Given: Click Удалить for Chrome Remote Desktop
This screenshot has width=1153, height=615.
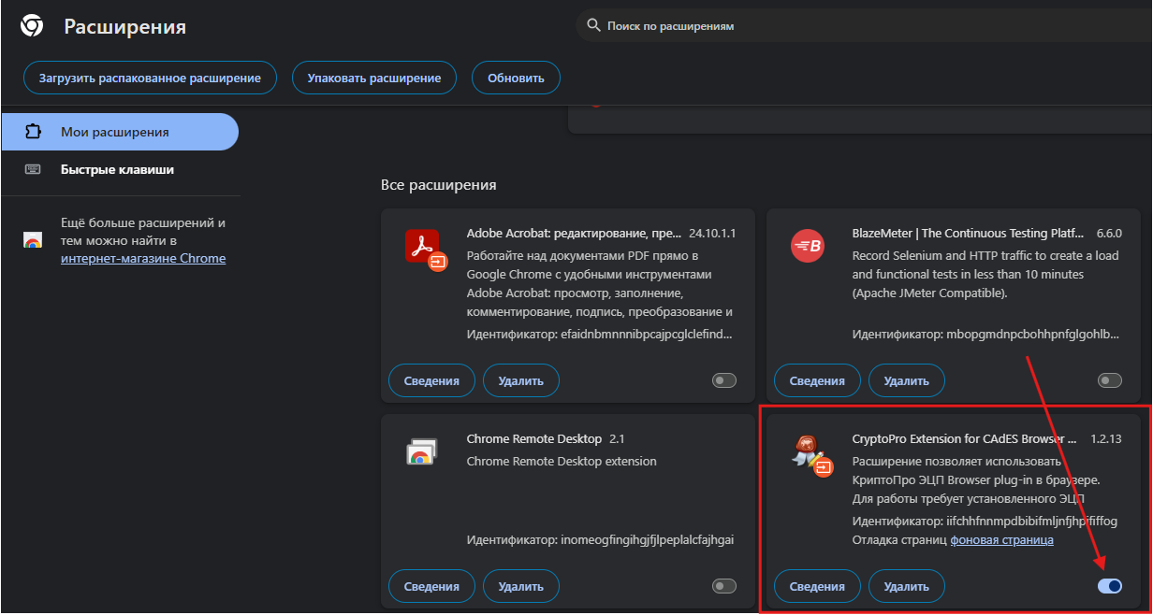Looking at the screenshot, I should pyautogui.click(x=521, y=586).
